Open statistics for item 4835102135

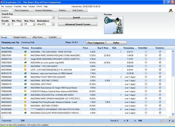click(x=160, y=73)
